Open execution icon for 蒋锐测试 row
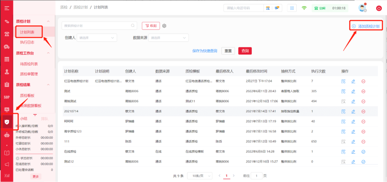 point(343,101)
